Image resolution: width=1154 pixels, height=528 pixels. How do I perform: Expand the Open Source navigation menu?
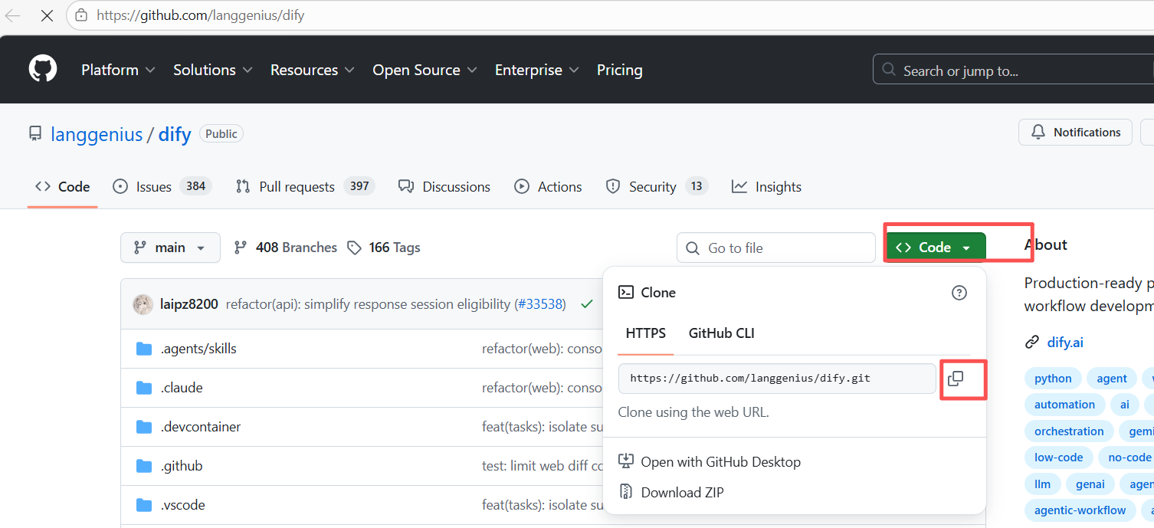click(x=425, y=70)
